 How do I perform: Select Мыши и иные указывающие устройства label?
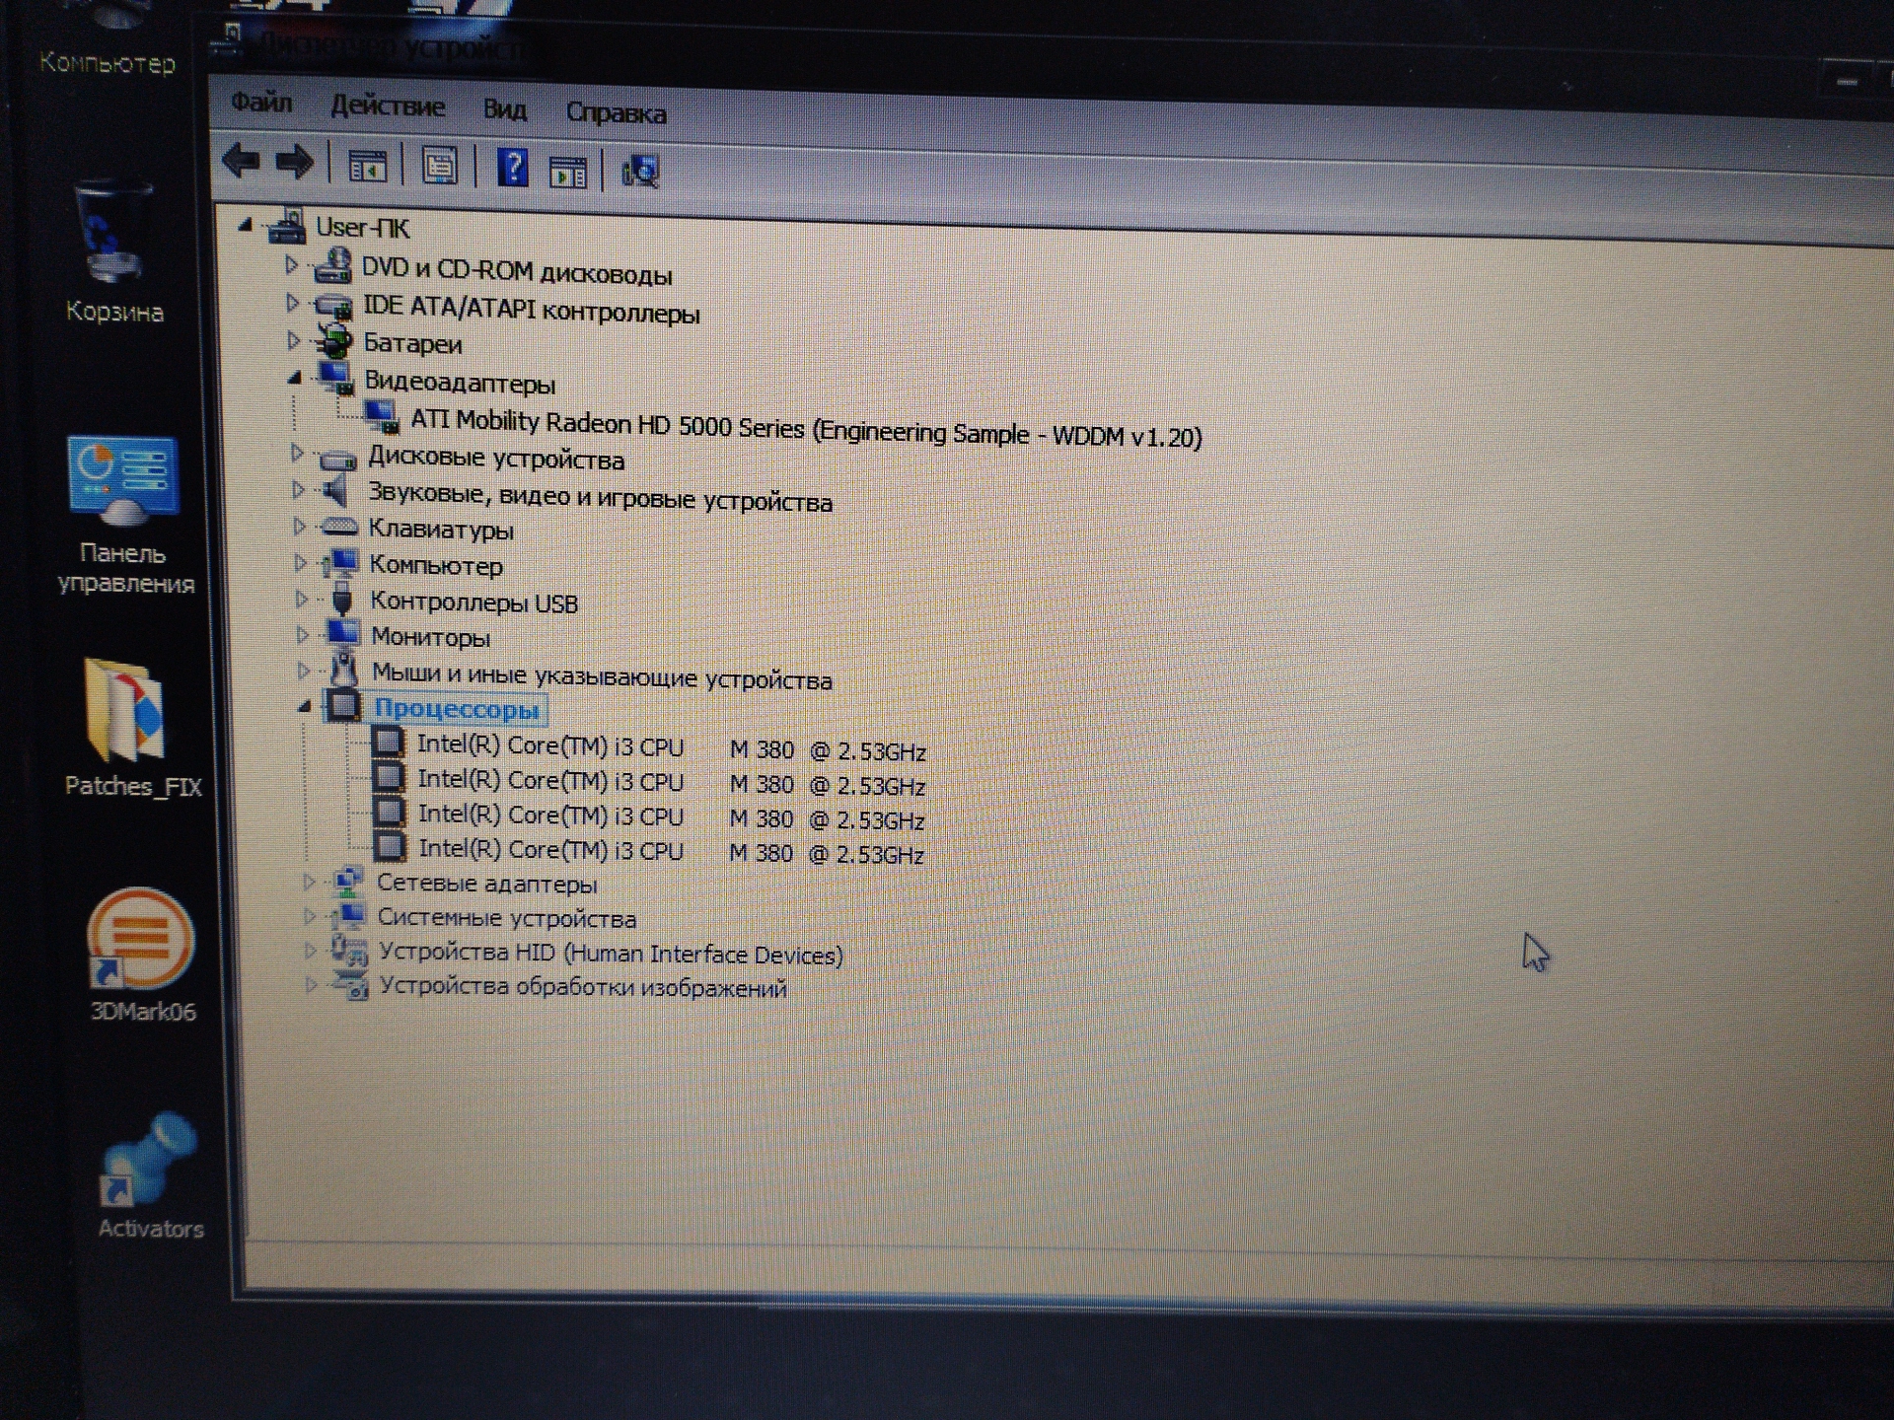pos(602,676)
